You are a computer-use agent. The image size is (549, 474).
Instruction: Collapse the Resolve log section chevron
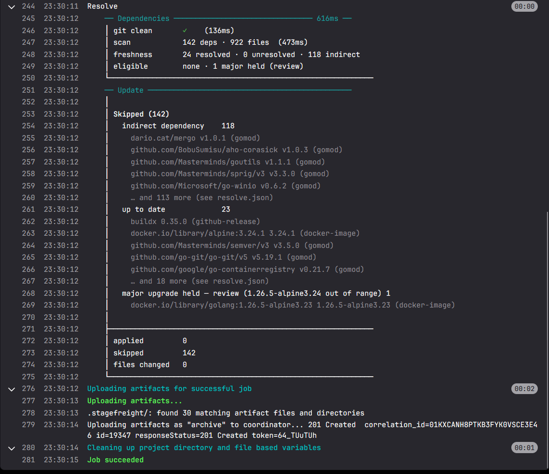click(12, 7)
